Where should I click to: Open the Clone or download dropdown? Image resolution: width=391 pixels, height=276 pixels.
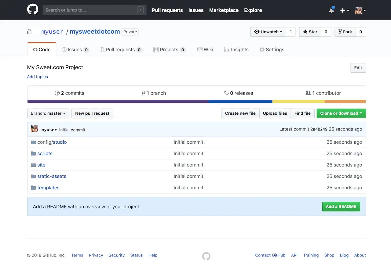(x=341, y=113)
